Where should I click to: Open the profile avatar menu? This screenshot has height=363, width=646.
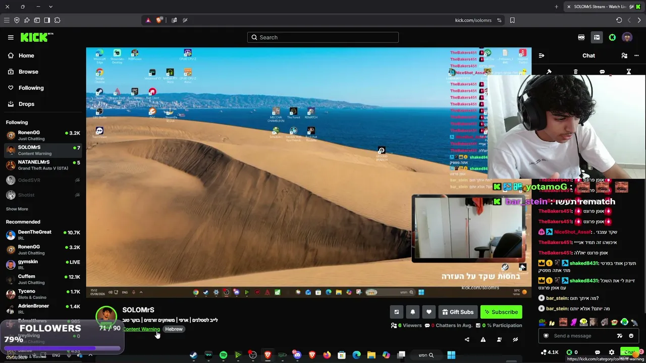pos(627,37)
